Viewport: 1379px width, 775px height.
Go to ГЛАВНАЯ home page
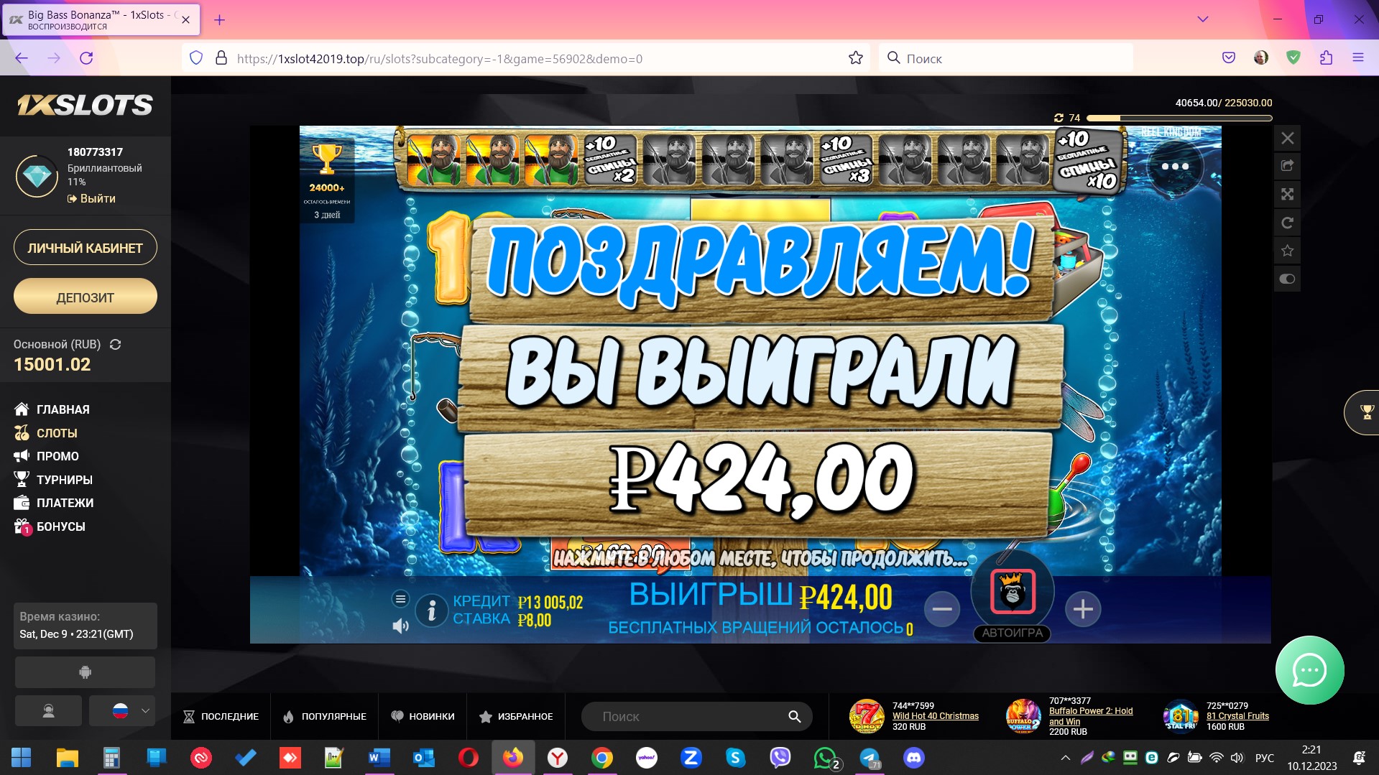(52, 409)
